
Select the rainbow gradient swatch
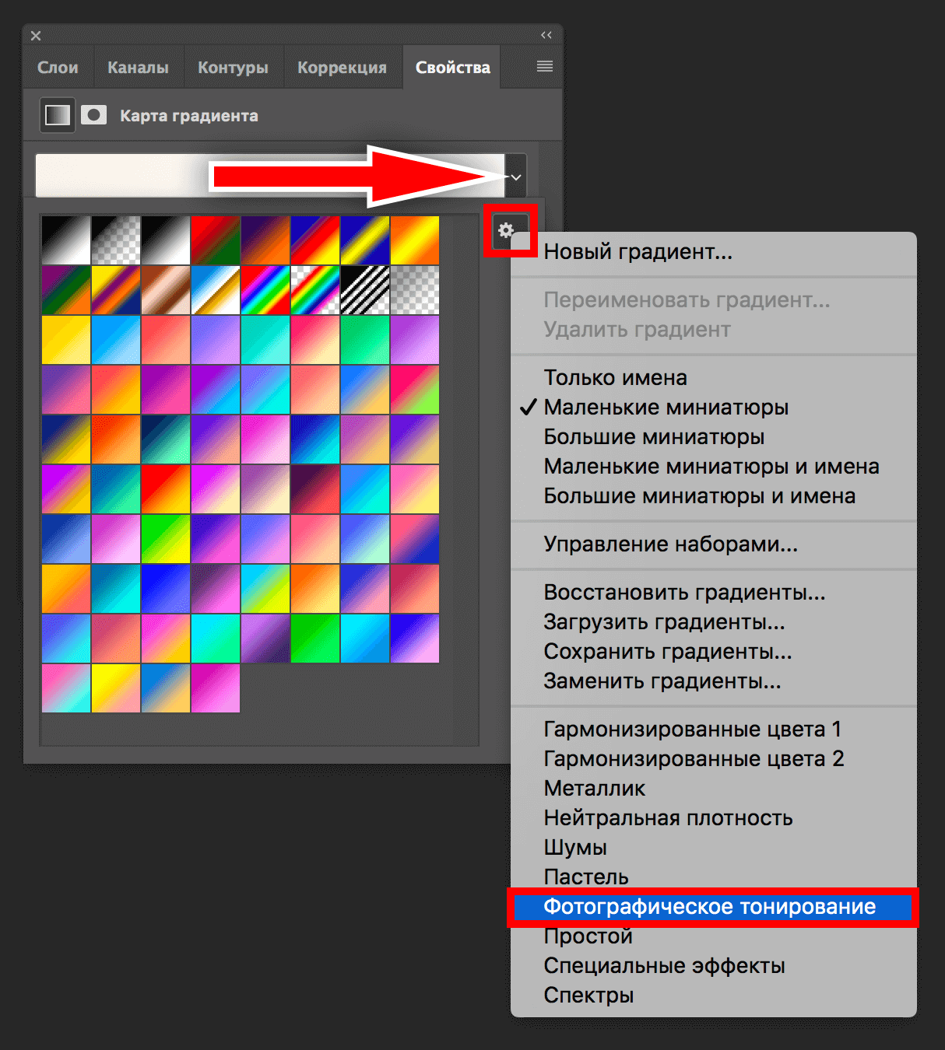[265, 289]
